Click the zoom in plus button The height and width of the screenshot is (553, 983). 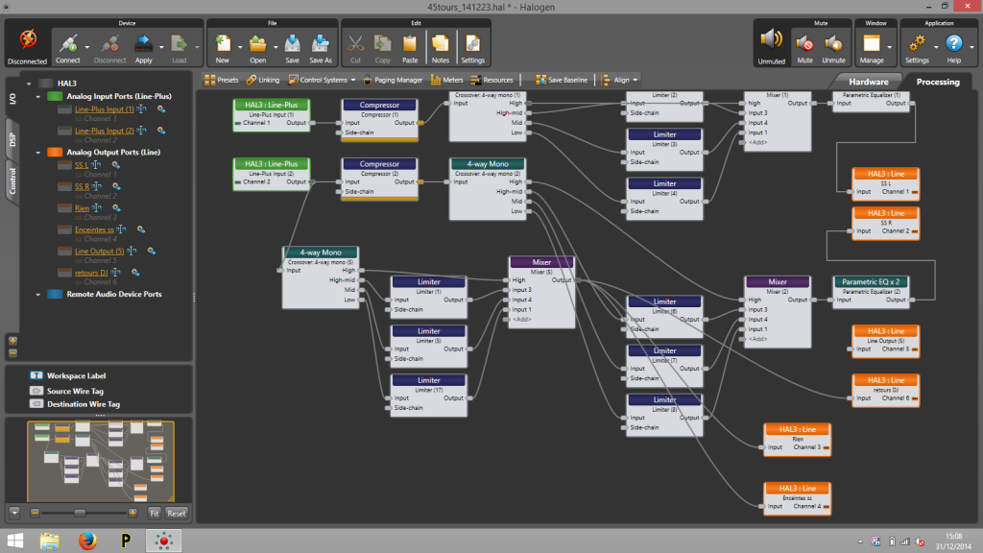(x=132, y=513)
